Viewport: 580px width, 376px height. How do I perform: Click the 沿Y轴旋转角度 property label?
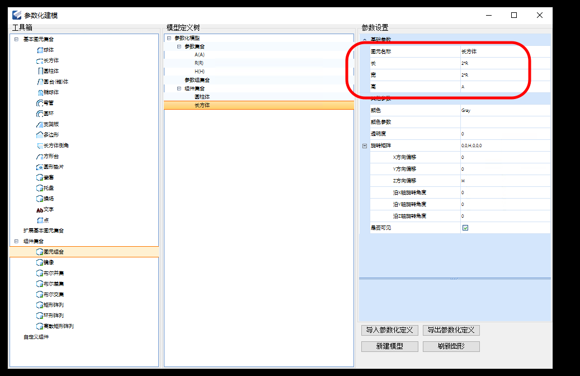click(x=409, y=204)
